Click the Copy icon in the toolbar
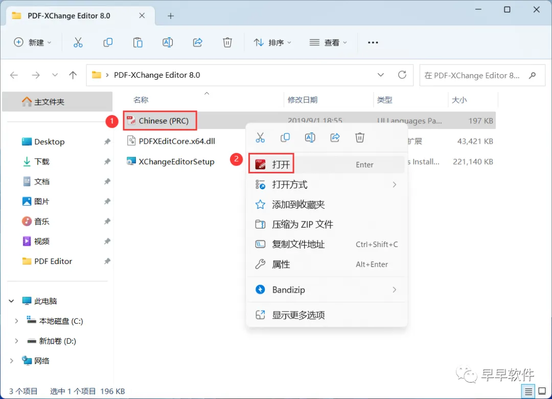The height and width of the screenshot is (399, 552). (x=108, y=42)
